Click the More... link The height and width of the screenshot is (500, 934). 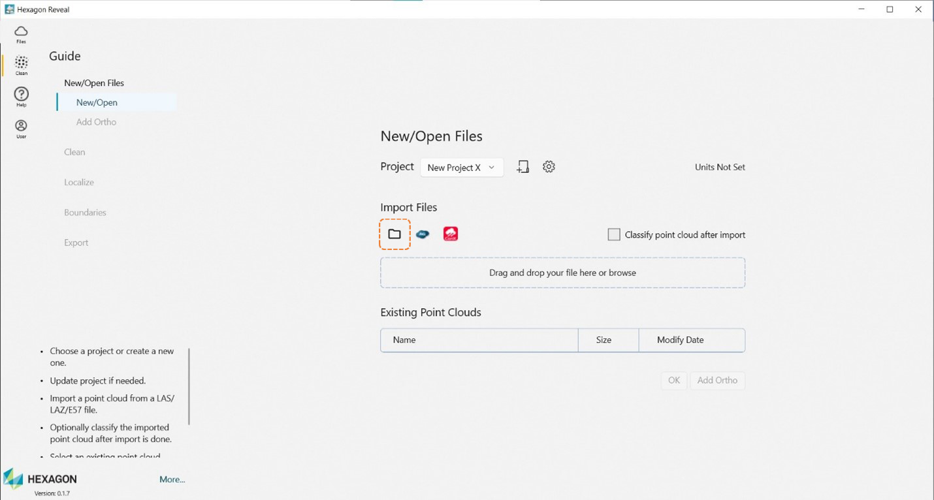(172, 479)
